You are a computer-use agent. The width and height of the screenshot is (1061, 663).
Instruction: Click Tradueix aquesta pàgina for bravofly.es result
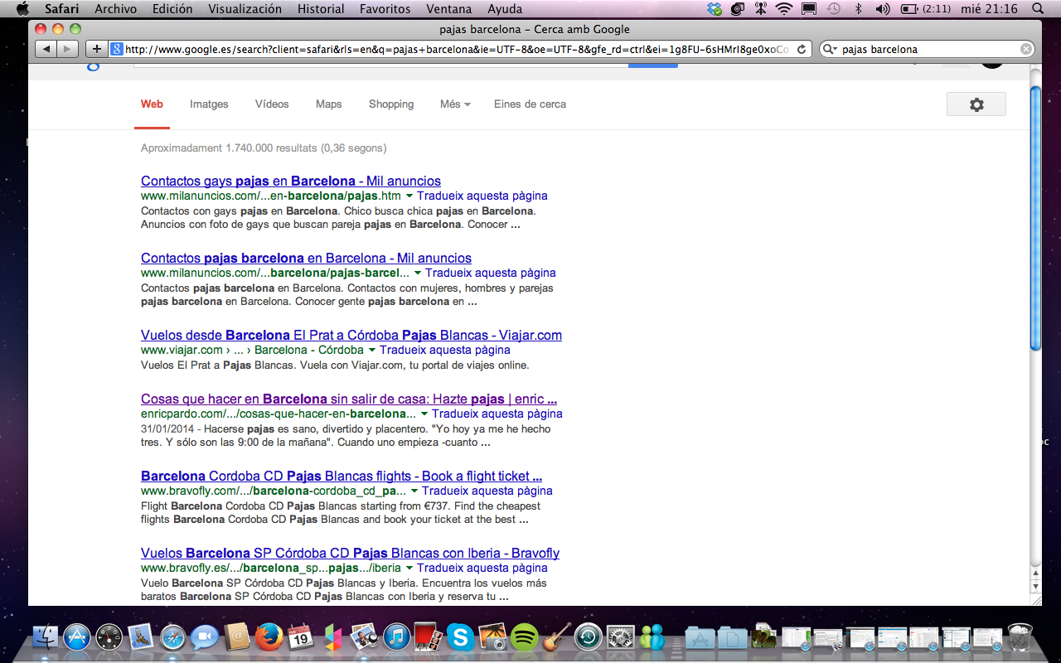pos(482,569)
